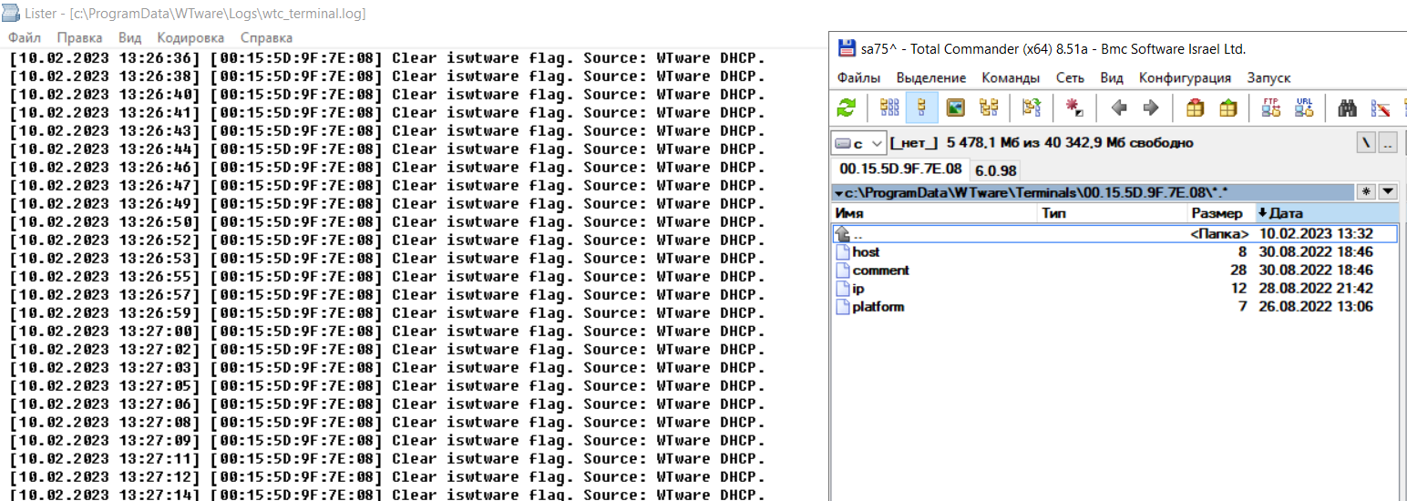Open the drive C dropdown
The image size is (1407, 501).
(858, 143)
